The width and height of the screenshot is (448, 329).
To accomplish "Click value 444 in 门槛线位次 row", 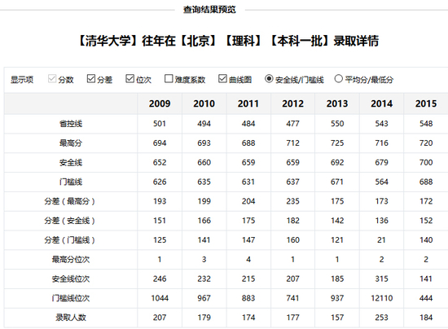I will pos(426,298).
